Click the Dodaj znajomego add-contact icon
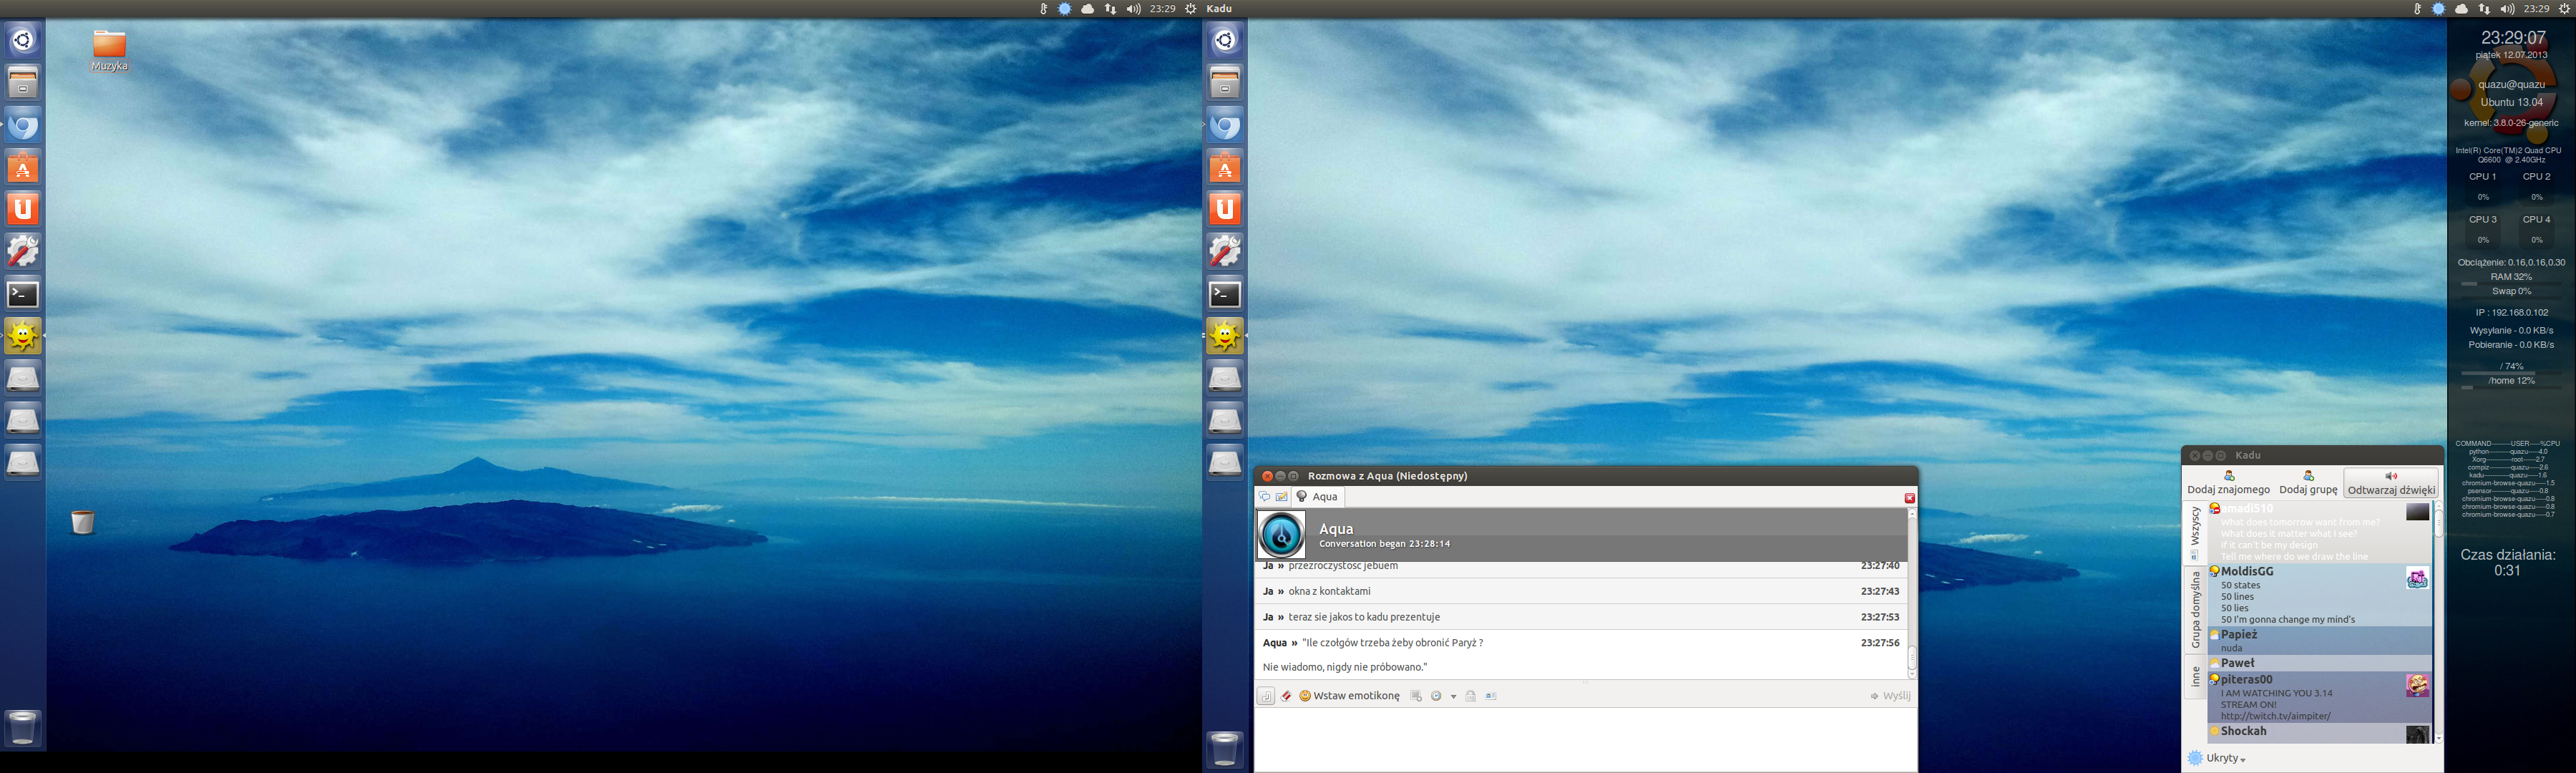2576x773 pixels. [2228, 476]
